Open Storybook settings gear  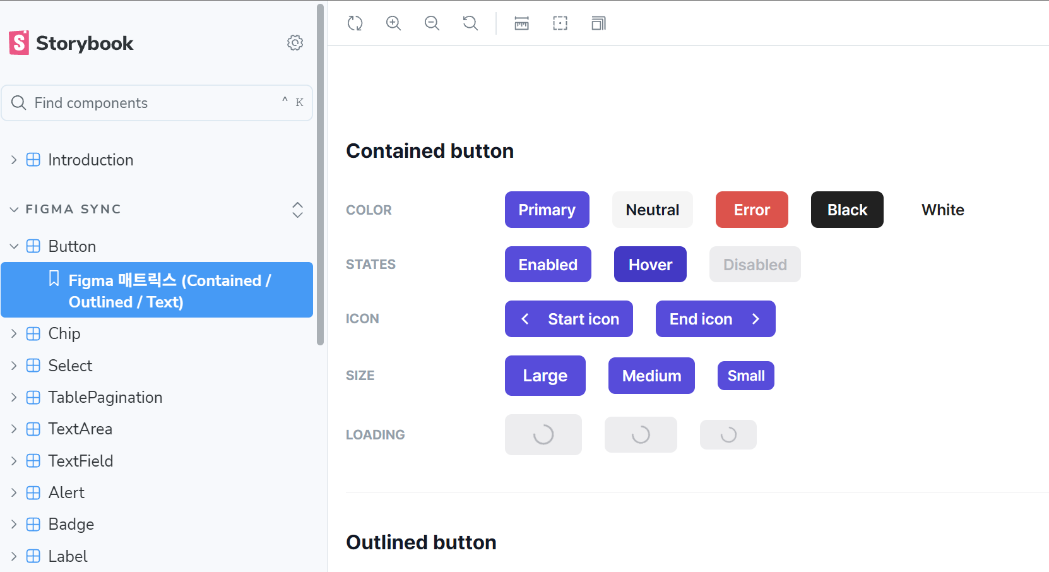tap(295, 43)
